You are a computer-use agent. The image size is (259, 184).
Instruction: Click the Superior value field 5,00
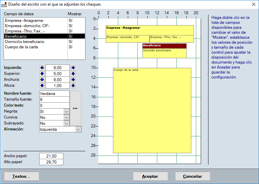tap(57, 73)
